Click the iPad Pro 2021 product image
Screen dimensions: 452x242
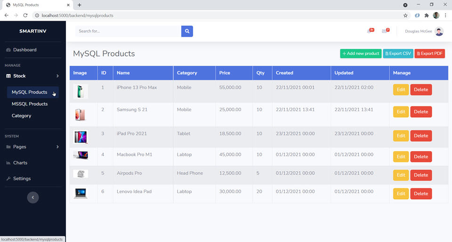click(x=81, y=137)
